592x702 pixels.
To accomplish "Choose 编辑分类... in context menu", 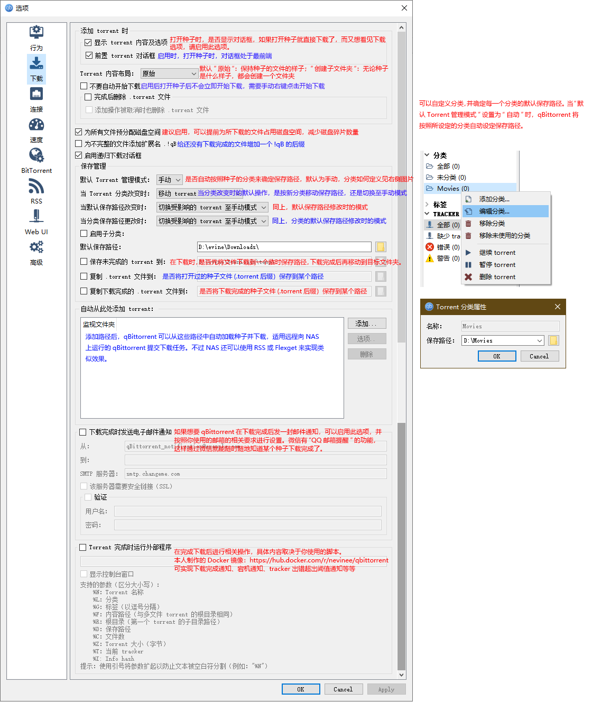I will [x=494, y=211].
